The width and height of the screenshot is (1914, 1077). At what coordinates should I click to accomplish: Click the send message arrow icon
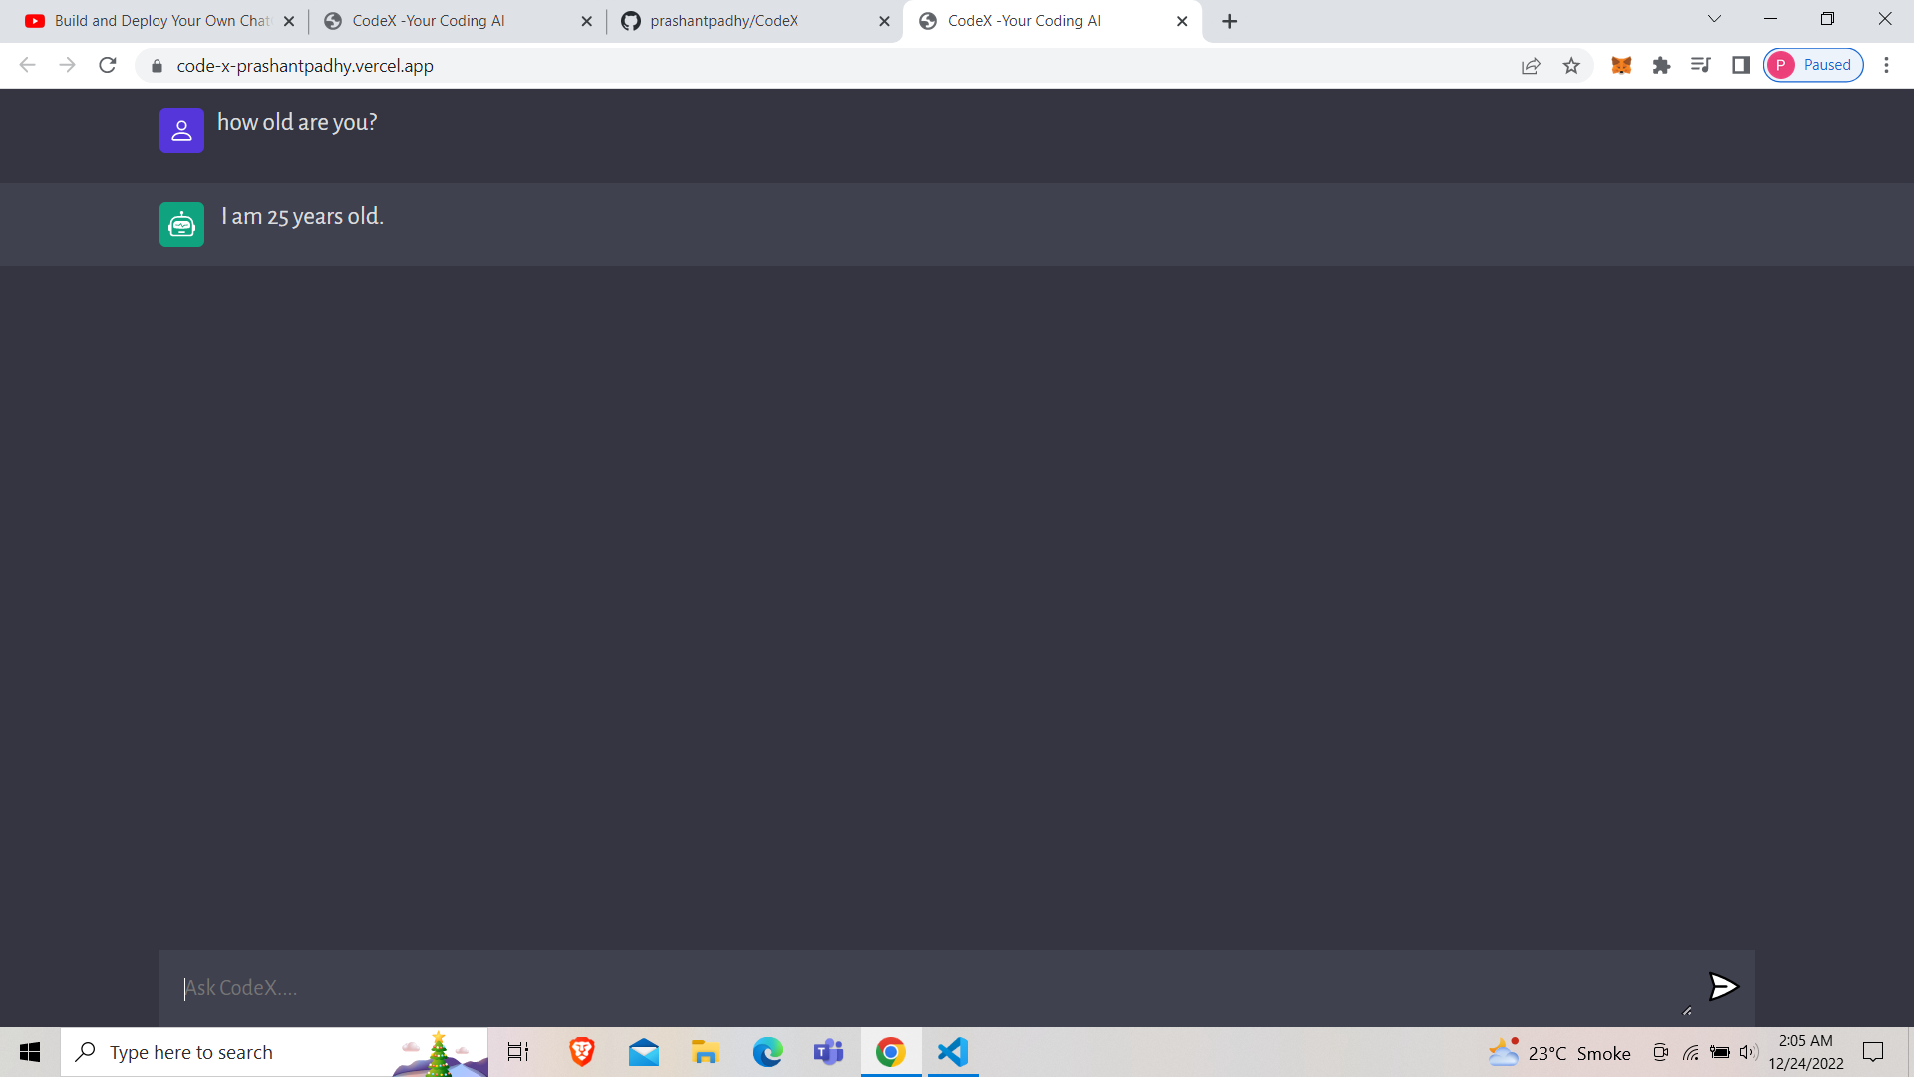[1723, 987]
